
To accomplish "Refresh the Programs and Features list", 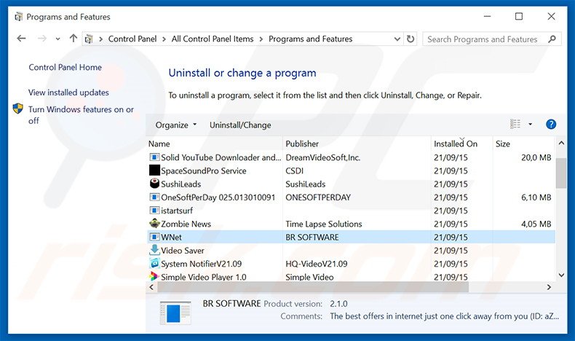I will point(411,39).
